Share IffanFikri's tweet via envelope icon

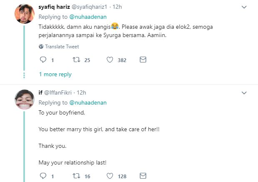point(143,176)
